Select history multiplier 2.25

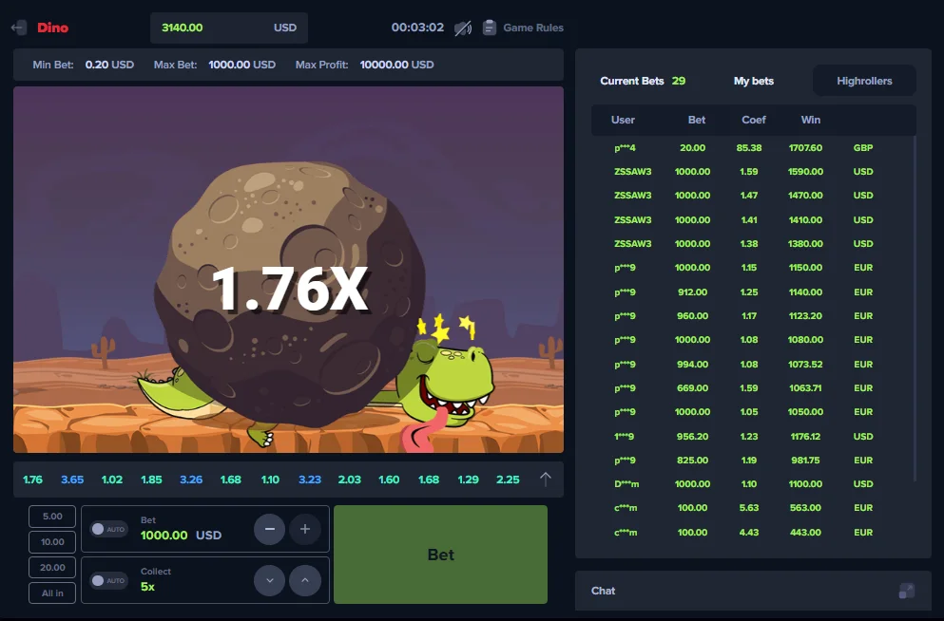pos(508,480)
